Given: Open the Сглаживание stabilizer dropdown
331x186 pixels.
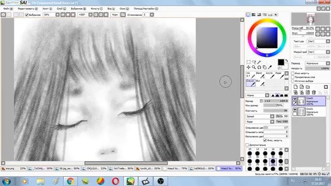Looking at the screenshot, I should pos(152,15).
